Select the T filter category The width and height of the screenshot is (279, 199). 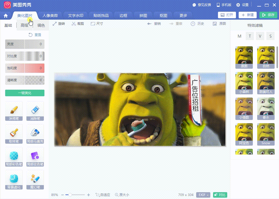click(x=250, y=36)
